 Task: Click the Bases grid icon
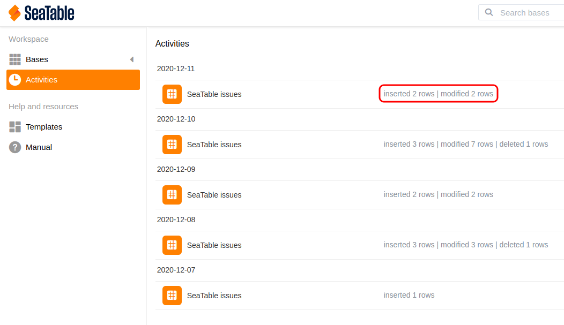pos(15,59)
